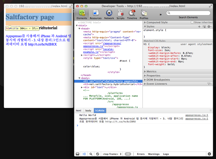Viewport: 216px width, 159px height.
Task: Click the console prompt input
Action: tap(145, 125)
